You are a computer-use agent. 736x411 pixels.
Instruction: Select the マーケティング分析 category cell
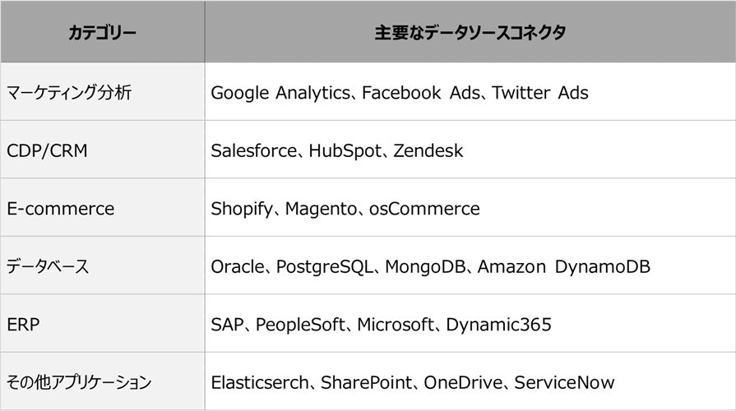69,93
